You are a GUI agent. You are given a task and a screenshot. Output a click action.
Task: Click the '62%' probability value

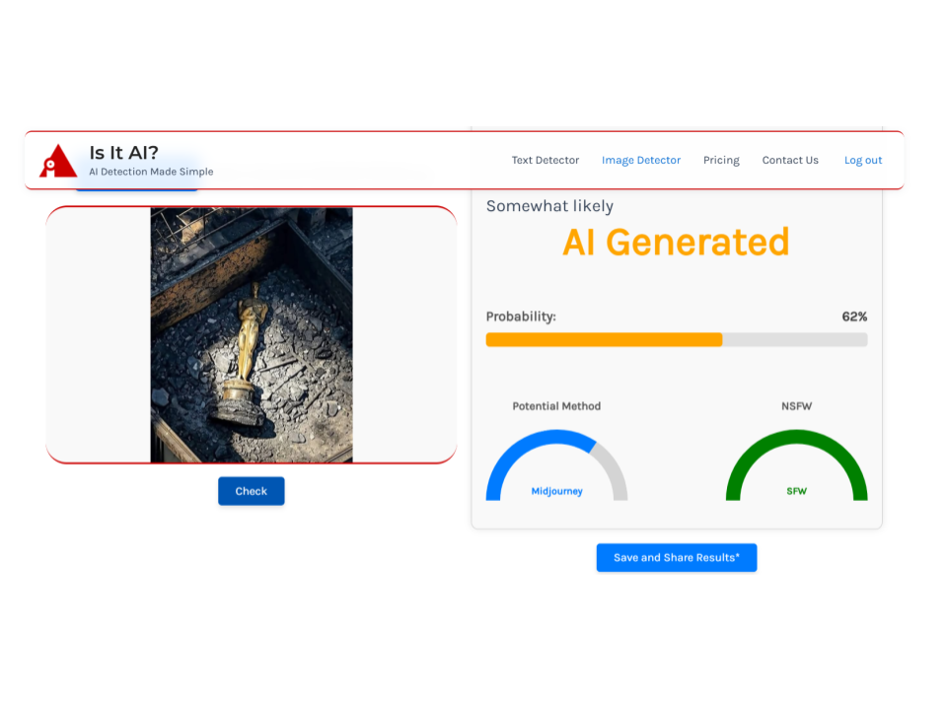point(854,317)
